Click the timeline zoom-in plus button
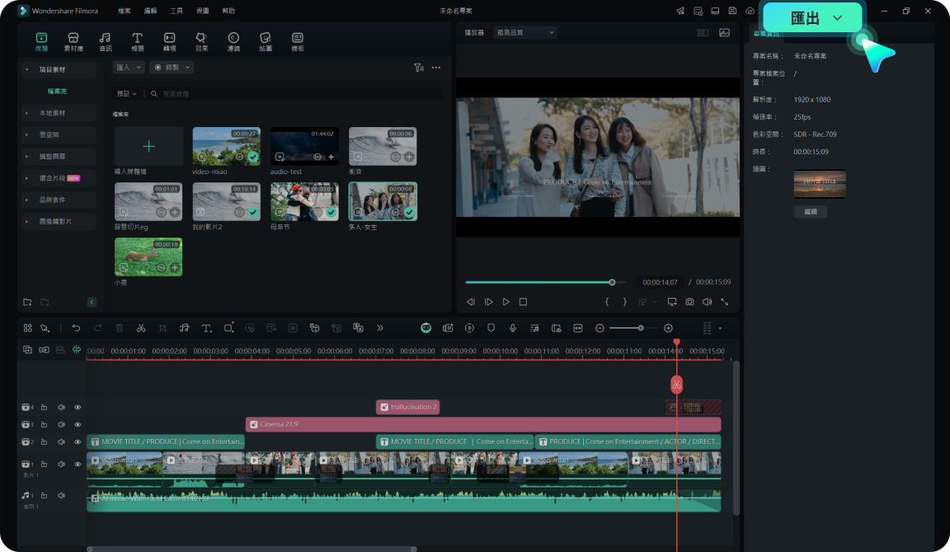The image size is (950, 552). 668,328
